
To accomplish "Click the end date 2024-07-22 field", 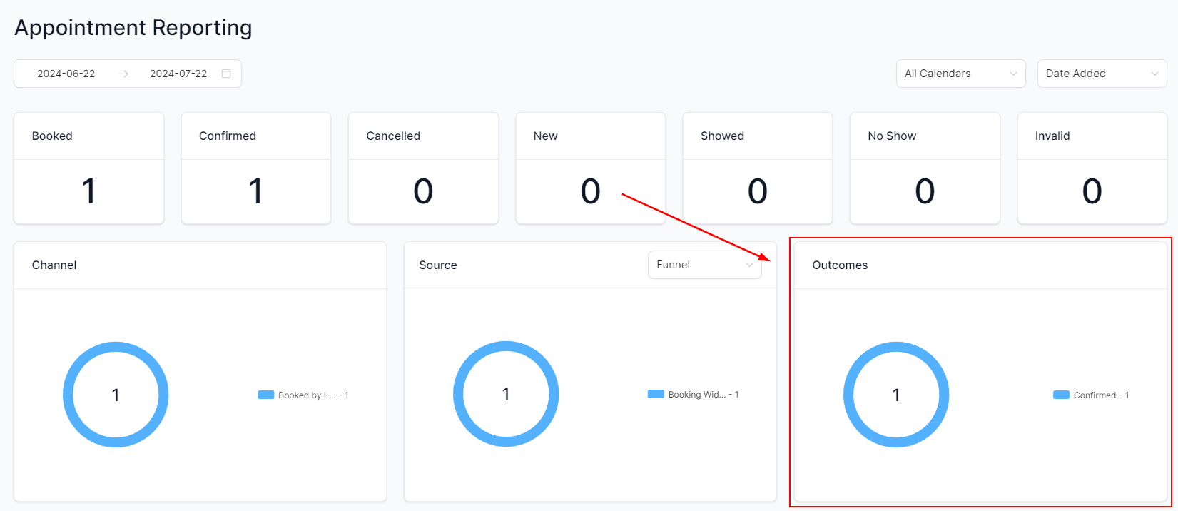I will [178, 74].
